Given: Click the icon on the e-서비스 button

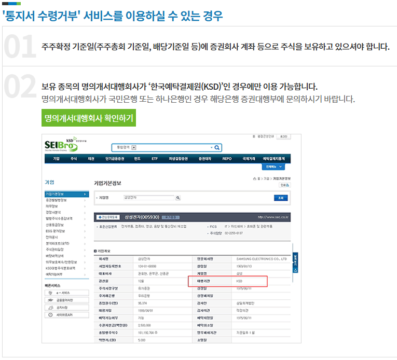Looking at the screenshot, I should (50, 293).
